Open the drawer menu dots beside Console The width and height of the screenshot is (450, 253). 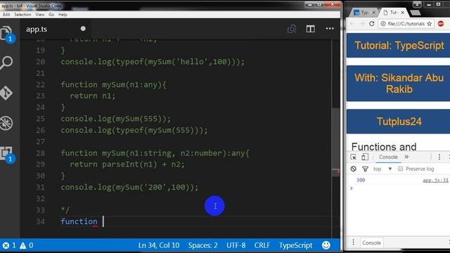point(353,242)
